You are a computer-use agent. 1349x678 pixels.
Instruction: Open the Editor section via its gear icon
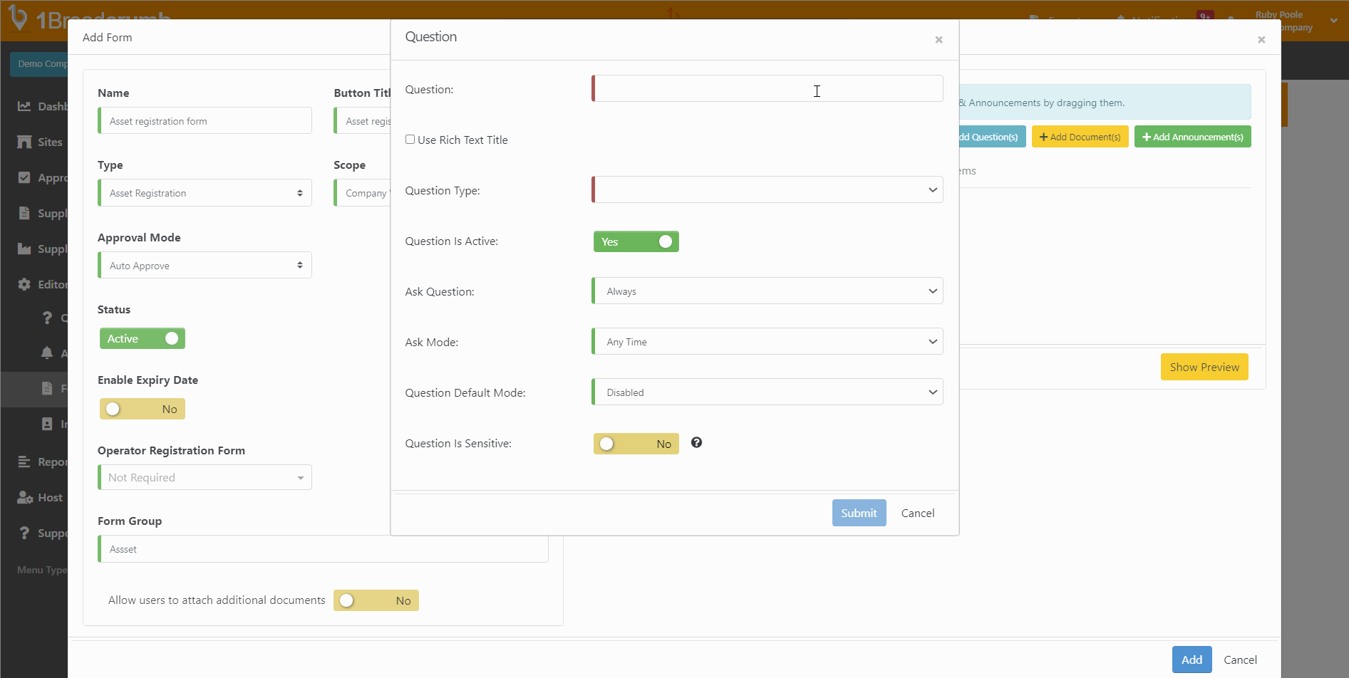[25, 284]
